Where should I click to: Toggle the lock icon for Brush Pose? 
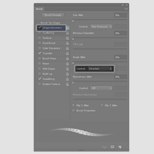pyautogui.click(x=68, y=59)
